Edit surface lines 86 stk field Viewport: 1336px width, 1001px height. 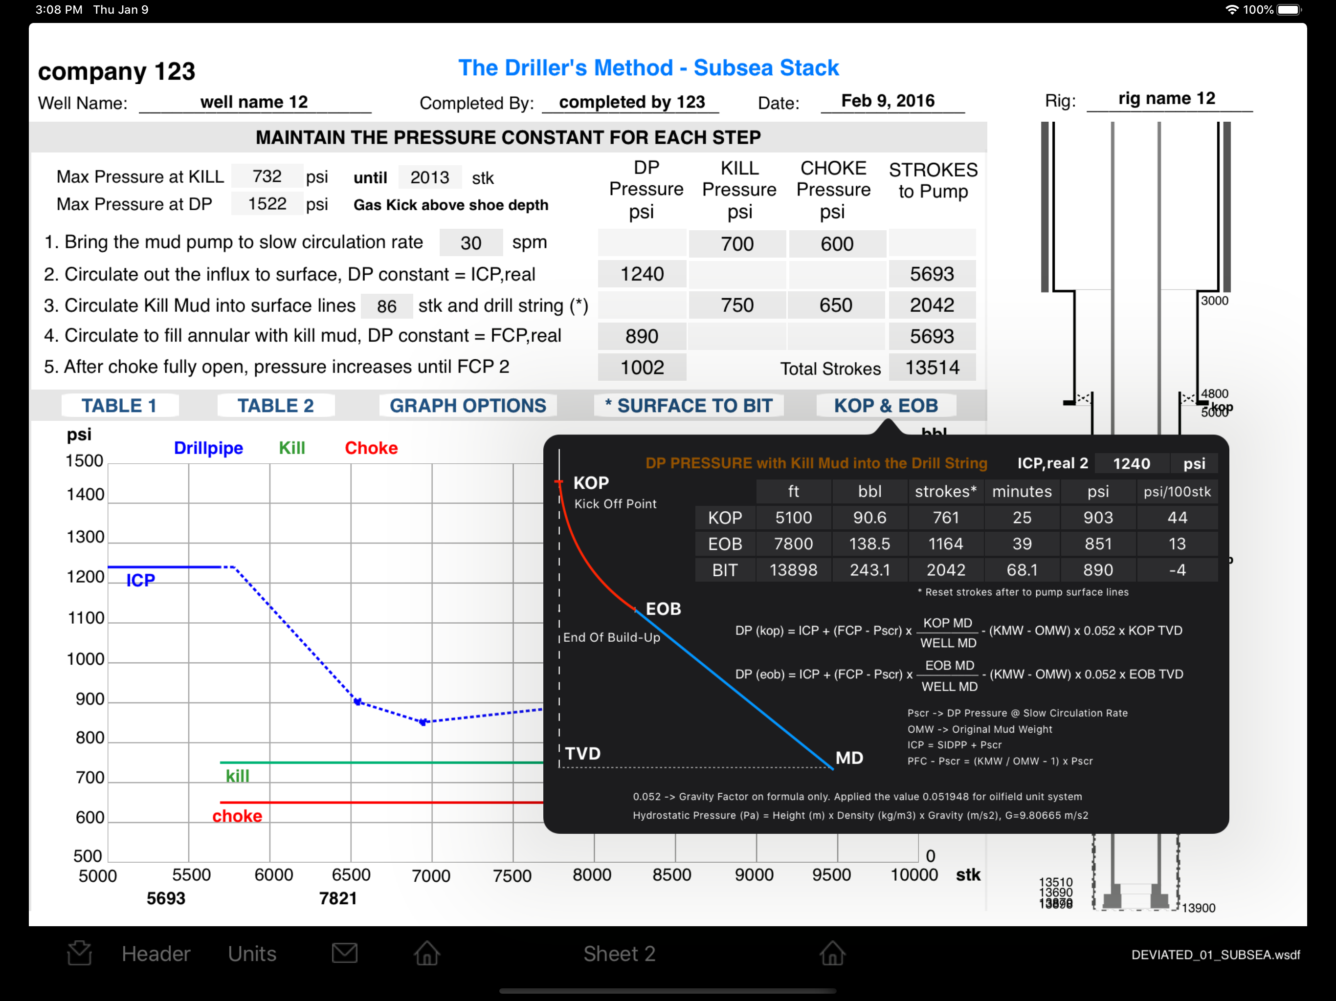[x=386, y=306]
